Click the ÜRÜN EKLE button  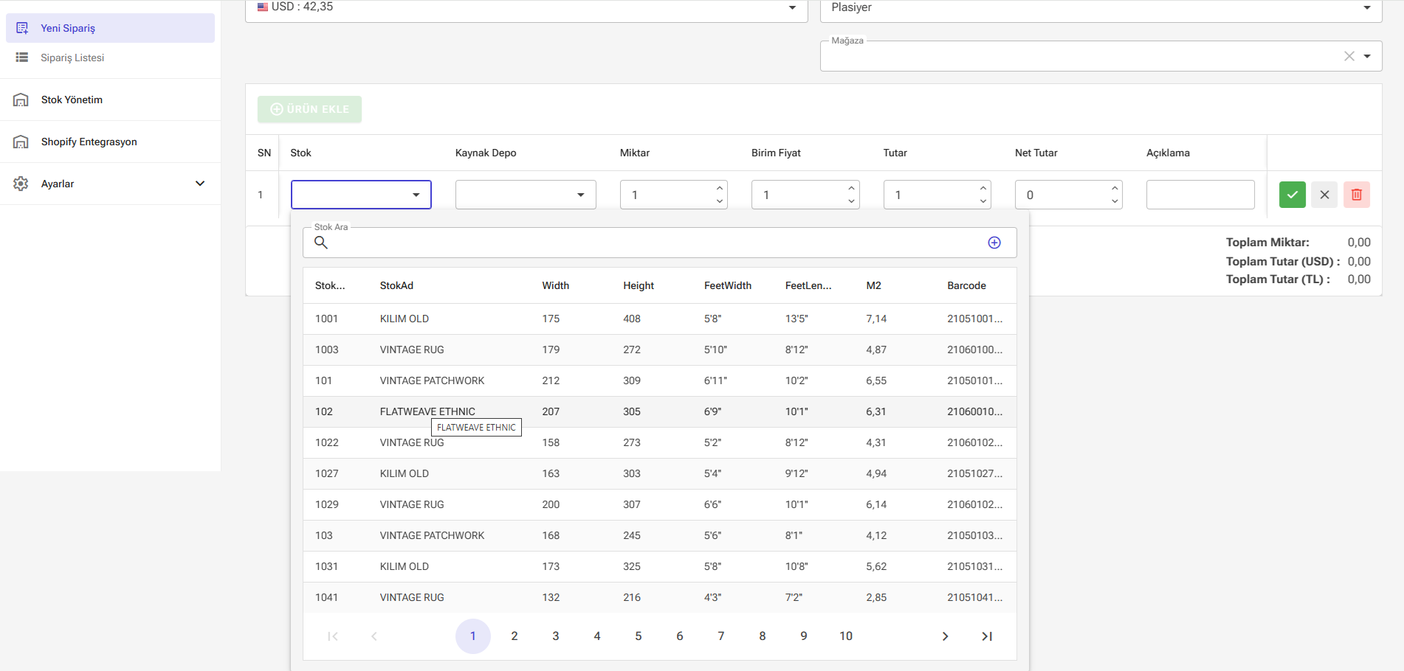309,109
